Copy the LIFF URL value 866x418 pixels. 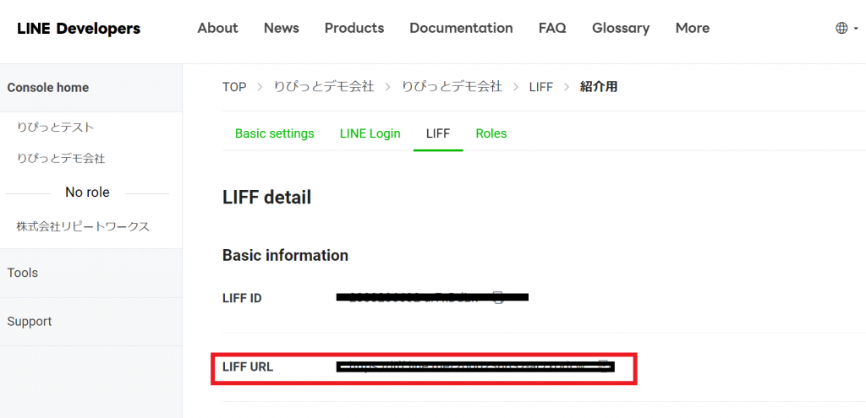[x=604, y=366]
